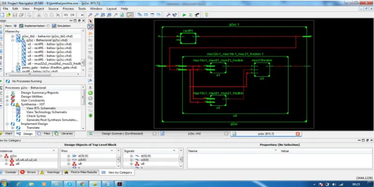The image size is (374, 187).
Task: Click the zoom area tool below pointer tool
Action: (91, 27)
